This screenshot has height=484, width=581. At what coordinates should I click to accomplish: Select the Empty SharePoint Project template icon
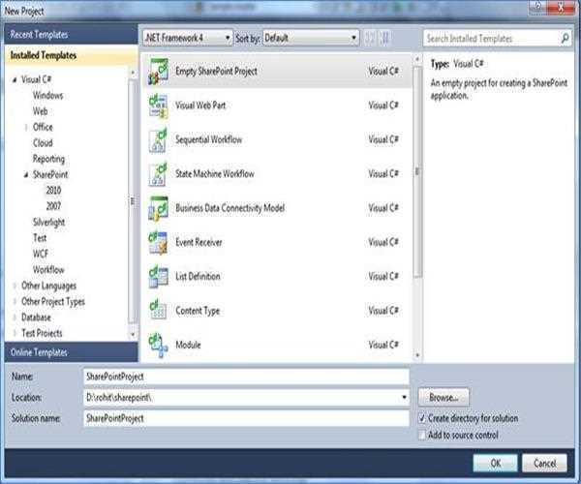point(158,71)
